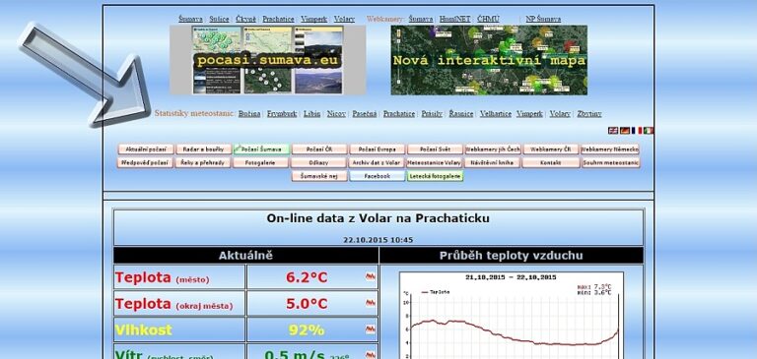
Task: Follow the top Prachatice link
Action: 278,19
